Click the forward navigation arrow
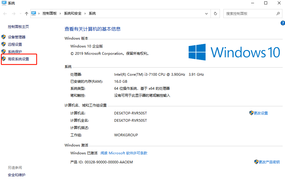This screenshot has width=285, height=182. click(13, 14)
